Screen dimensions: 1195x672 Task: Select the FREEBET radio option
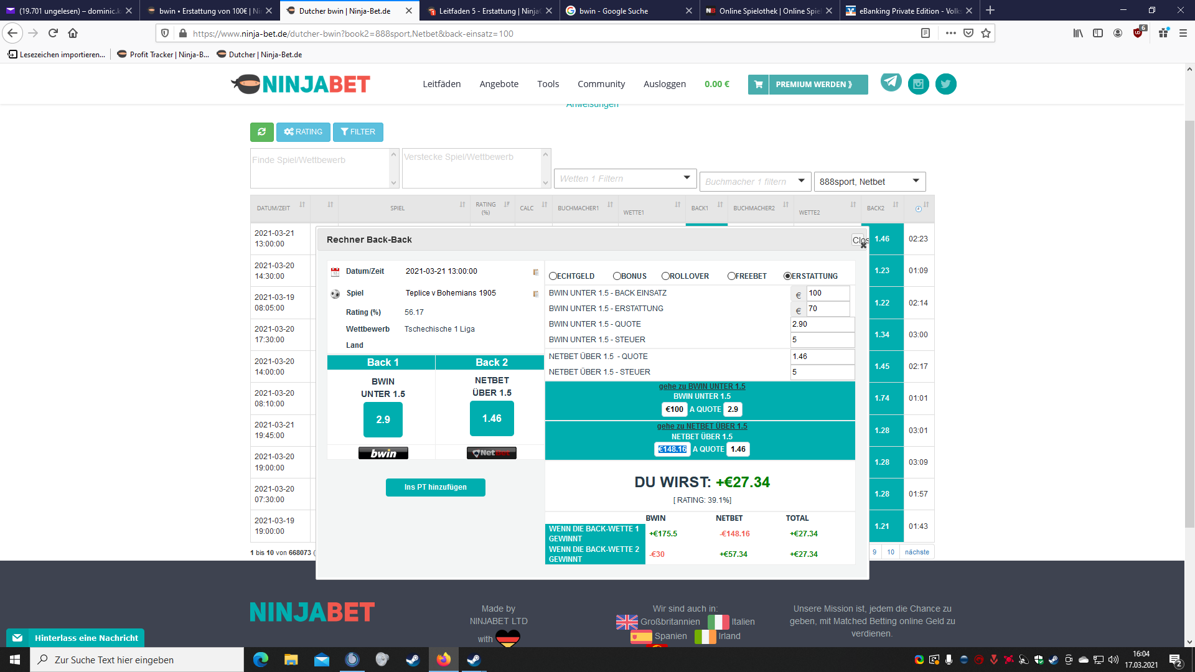tap(731, 276)
